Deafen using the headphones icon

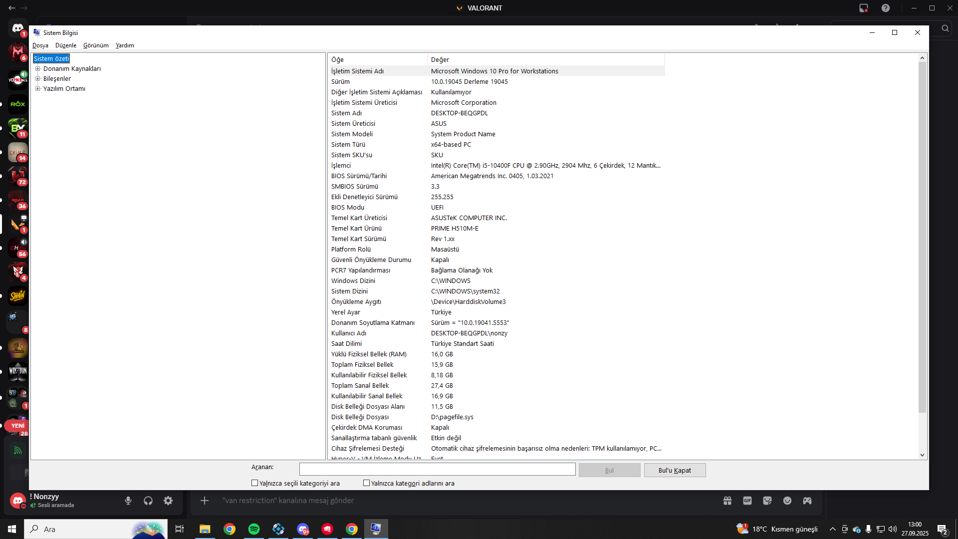point(148,501)
